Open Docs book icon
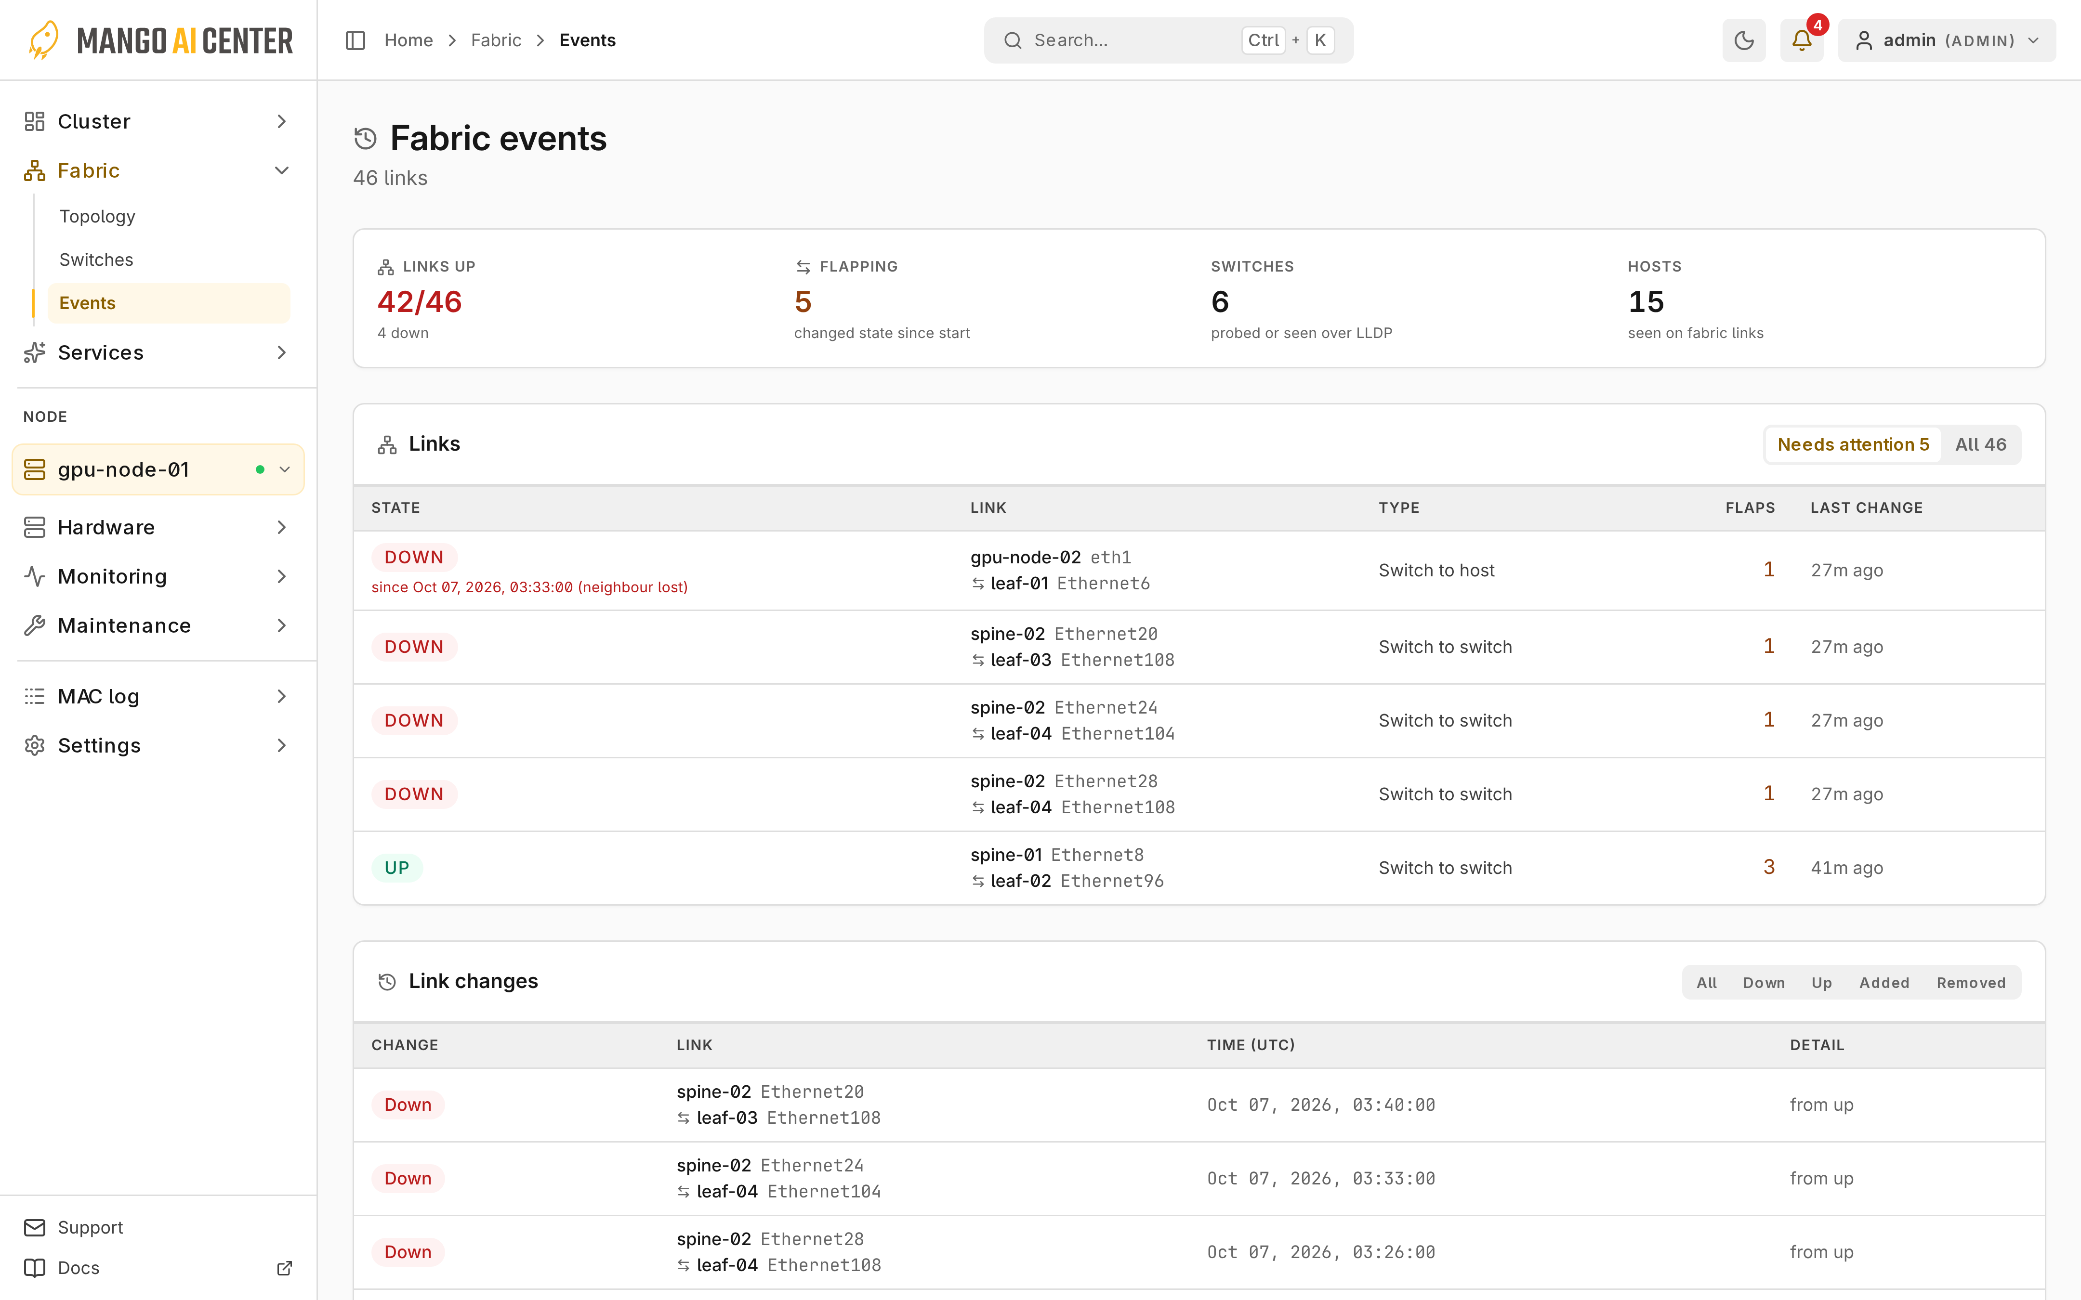Screen dimensions: 2081x1300 coord(34,1267)
